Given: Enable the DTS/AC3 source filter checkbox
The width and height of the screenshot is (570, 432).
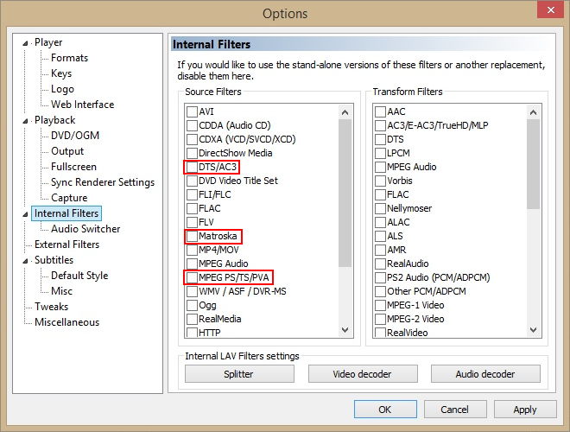Looking at the screenshot, I should click(192, 167).
